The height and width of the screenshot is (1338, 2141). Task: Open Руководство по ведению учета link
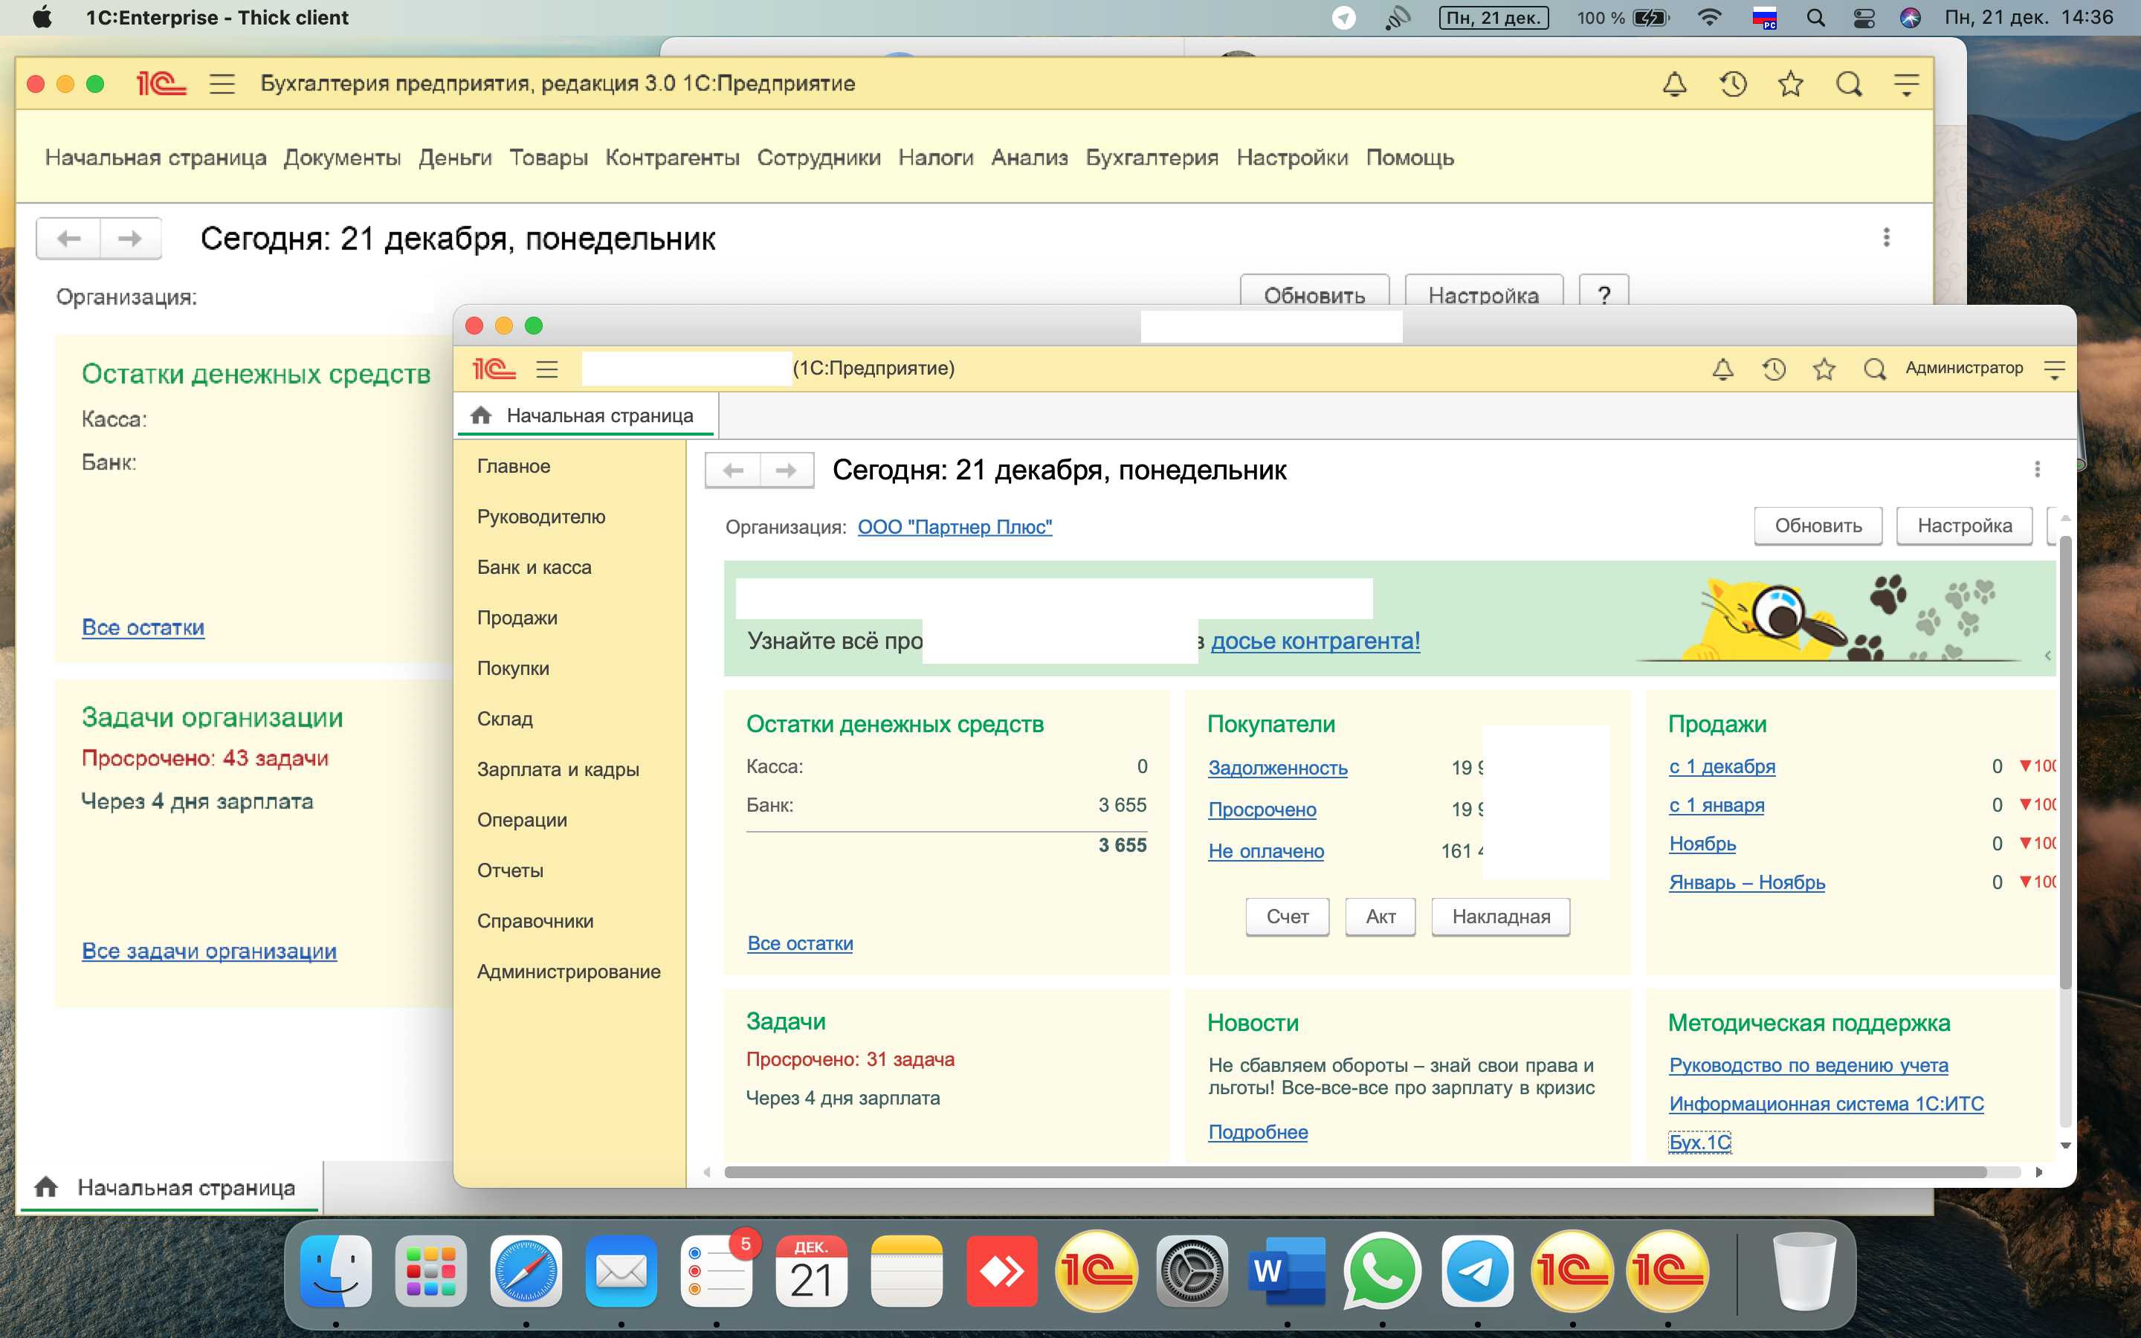(x=1809, y=1065)
